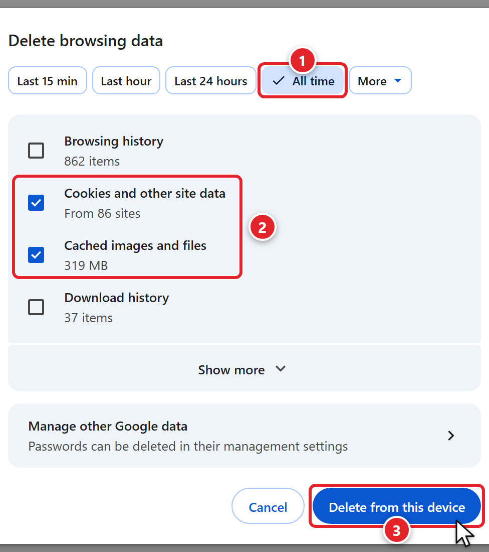
Task: Click the "862 items" text
Action: click(x=92, y=161)
